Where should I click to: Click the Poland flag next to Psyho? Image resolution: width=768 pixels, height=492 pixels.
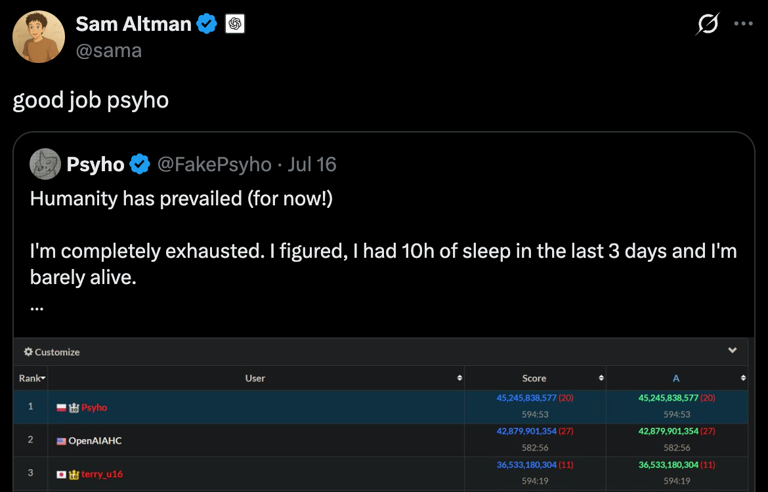pos(62,408)
